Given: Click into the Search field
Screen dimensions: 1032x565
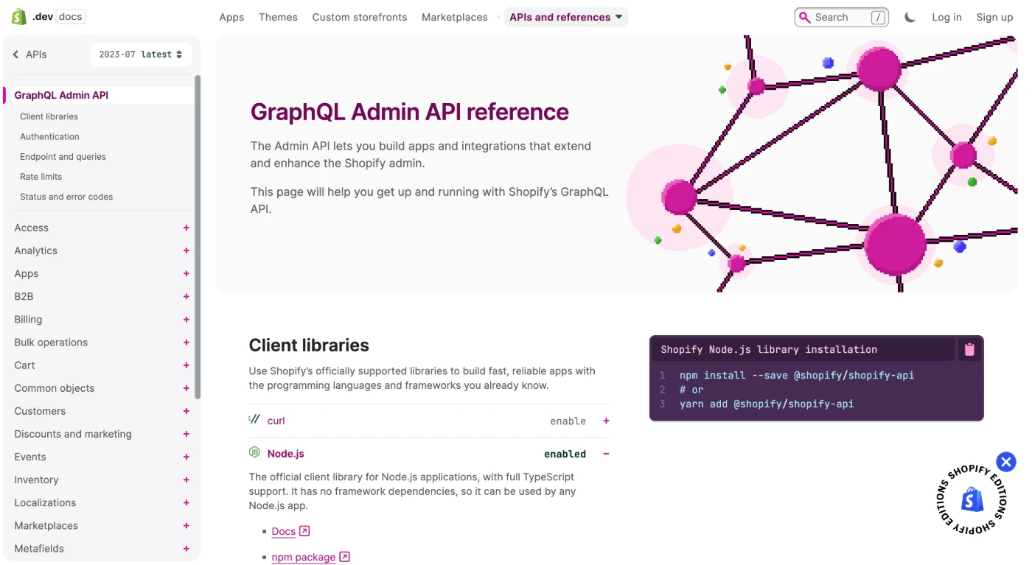Looking at the screenshot, I should [841, 17].
